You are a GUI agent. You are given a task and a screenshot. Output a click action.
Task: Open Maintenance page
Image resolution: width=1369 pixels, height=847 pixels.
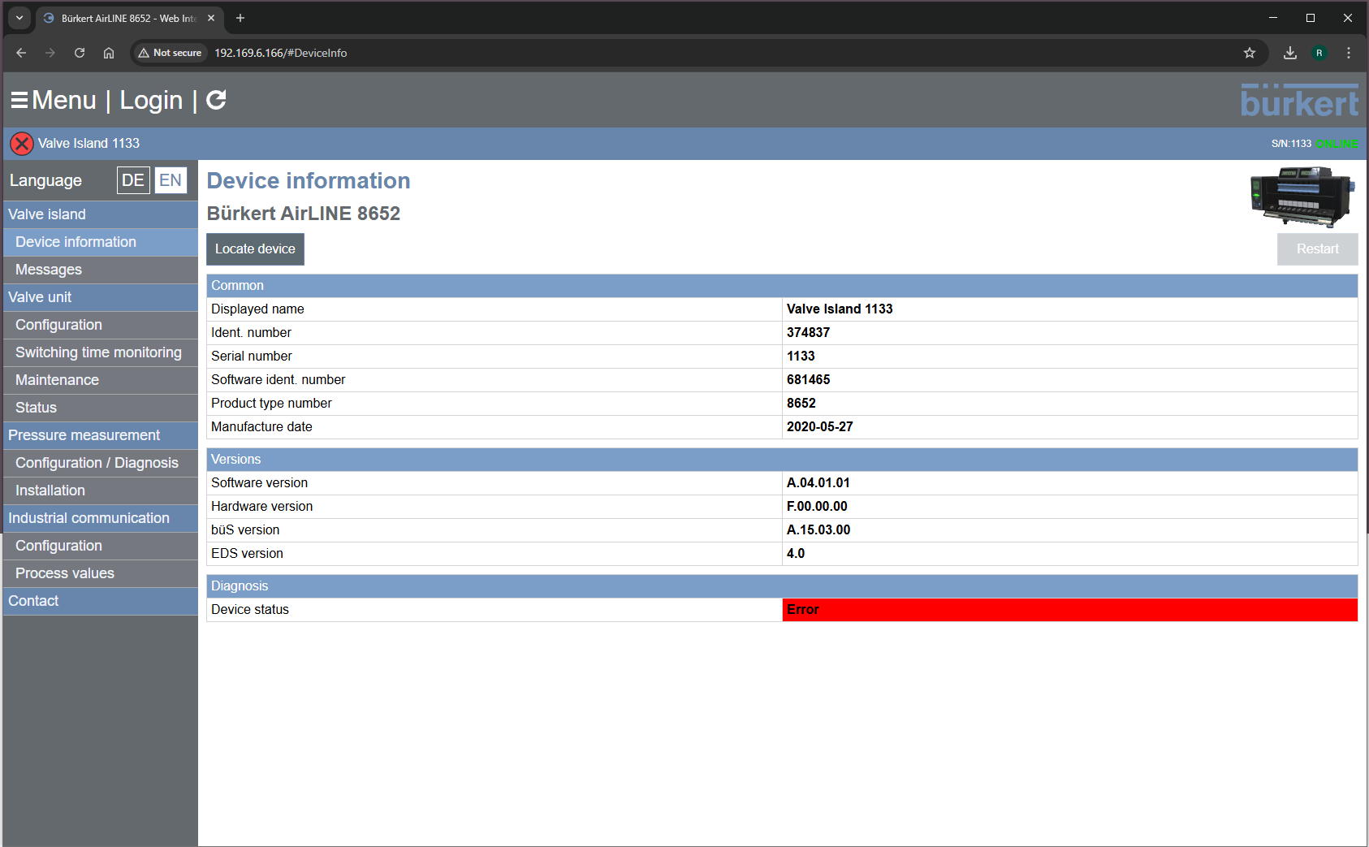coord(101,380)
